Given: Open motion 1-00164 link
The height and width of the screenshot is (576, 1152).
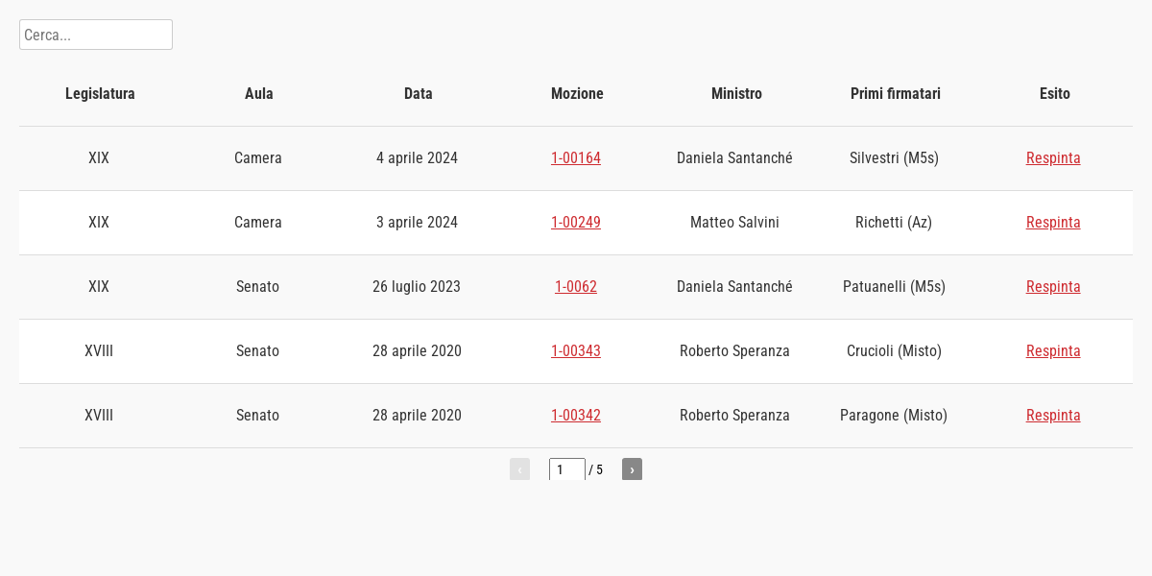Looking at the screenshot, I should point(576,158).
